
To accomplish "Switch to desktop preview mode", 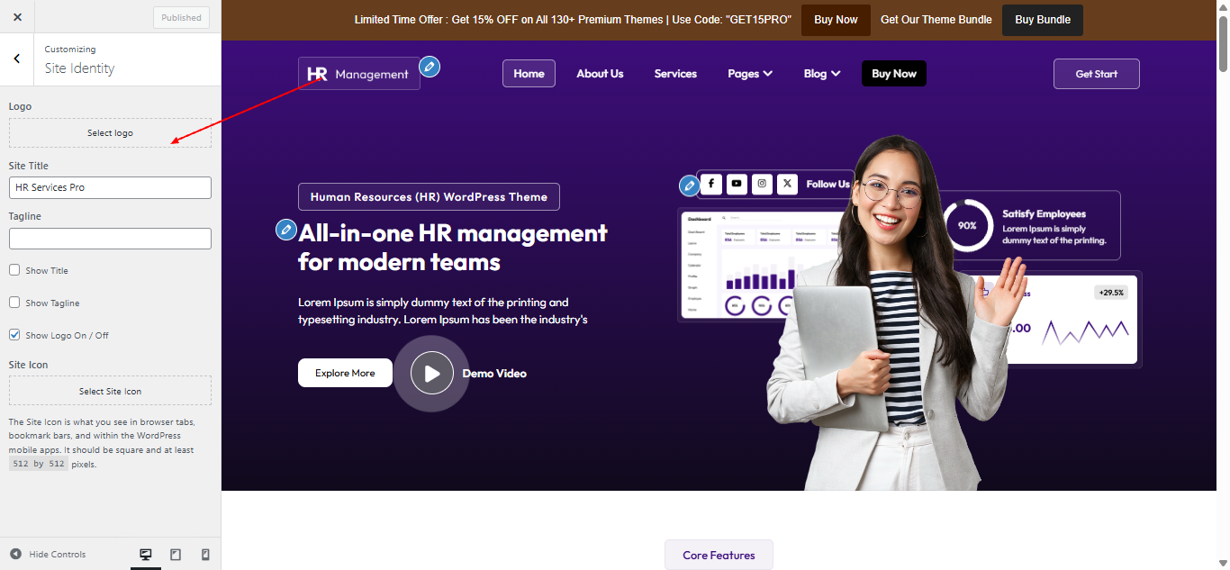I will 146,555.
